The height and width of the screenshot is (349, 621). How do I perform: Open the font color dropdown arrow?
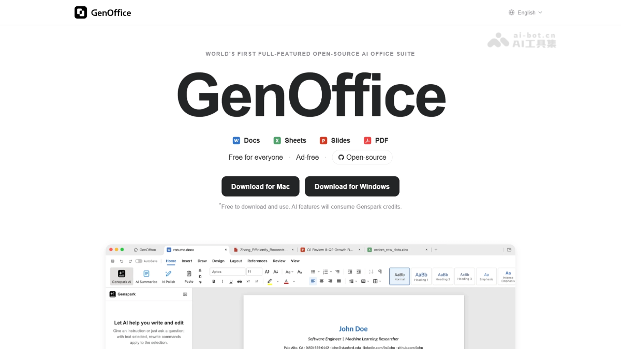[x=294, y=281]
